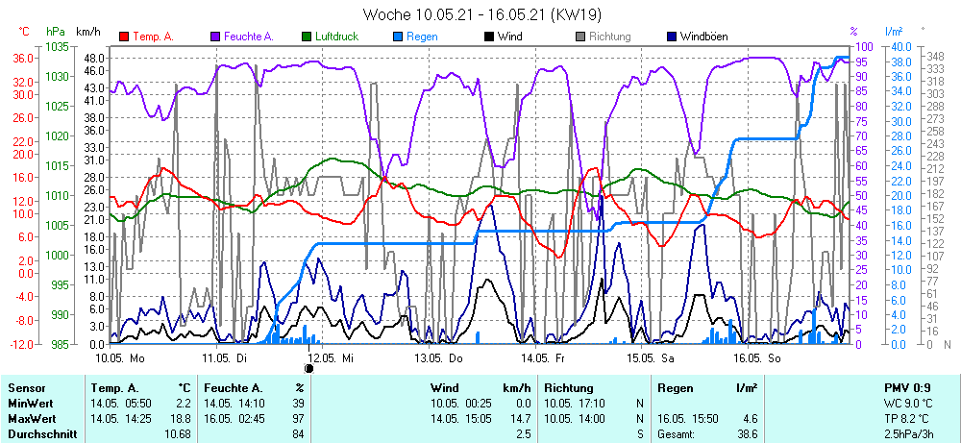Click the PMV 0:9 header
This screenshot has height=443, width=961.
tap(908, 388)
